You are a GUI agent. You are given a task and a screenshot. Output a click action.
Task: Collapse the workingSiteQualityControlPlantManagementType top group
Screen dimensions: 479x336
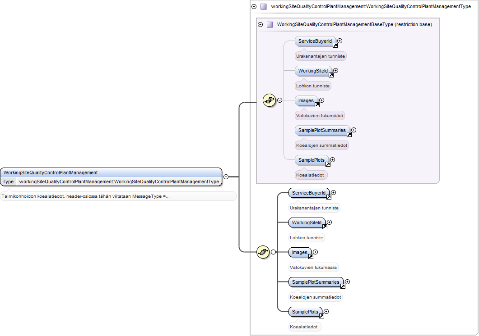pos(254,6)
